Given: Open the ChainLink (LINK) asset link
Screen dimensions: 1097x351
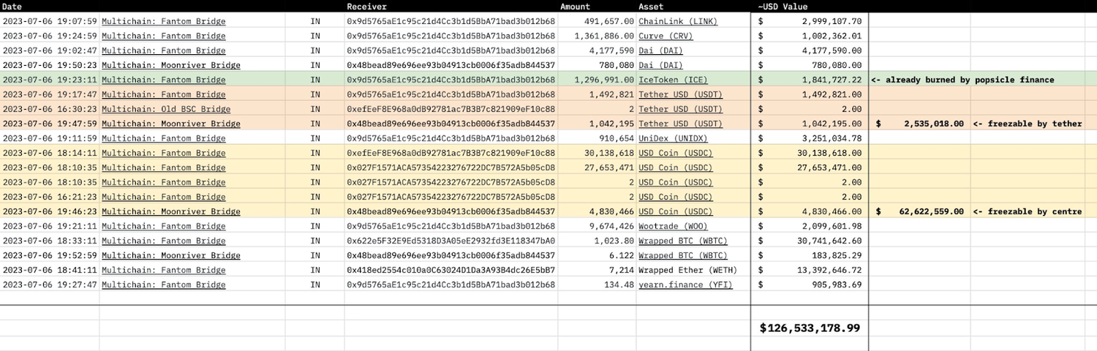Looking at the screenshot, I should [x=678, y=21].
